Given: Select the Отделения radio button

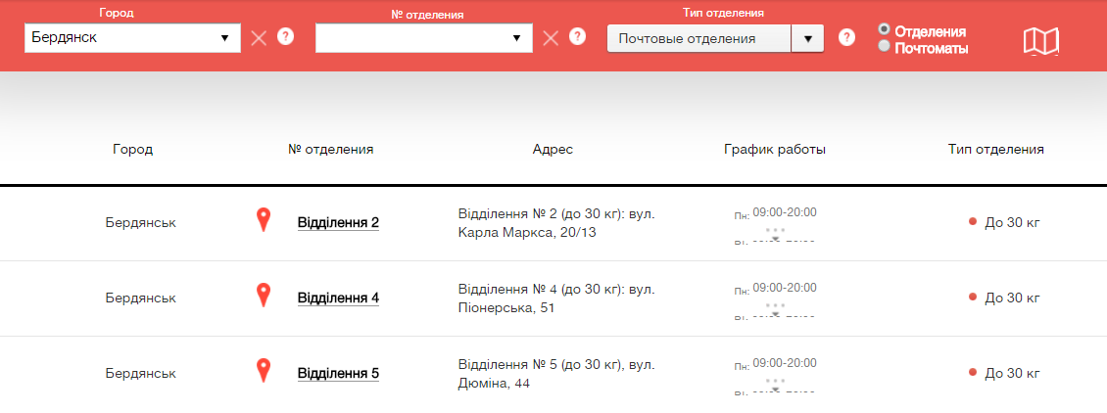Looking at the screenshot, I should (885, 29).
